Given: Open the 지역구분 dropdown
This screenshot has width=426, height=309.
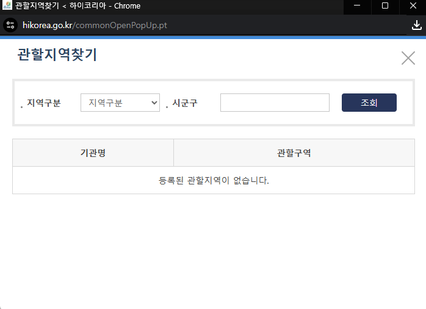Looking at the screenshot, I should pos(120,103).
